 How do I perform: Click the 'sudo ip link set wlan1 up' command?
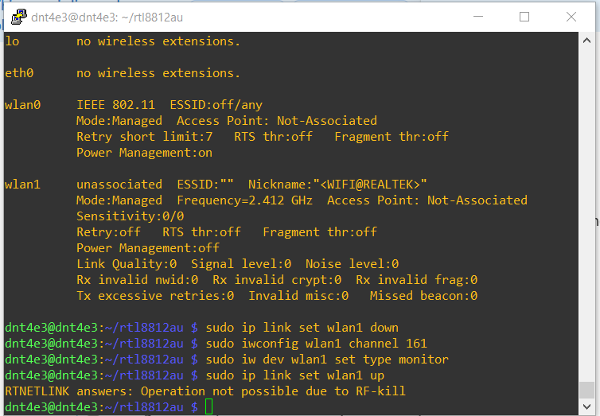pos(294,375)
